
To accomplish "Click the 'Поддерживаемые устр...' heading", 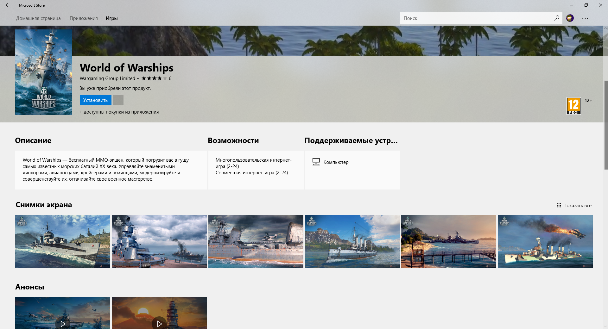I will click(x=351, y=140).
